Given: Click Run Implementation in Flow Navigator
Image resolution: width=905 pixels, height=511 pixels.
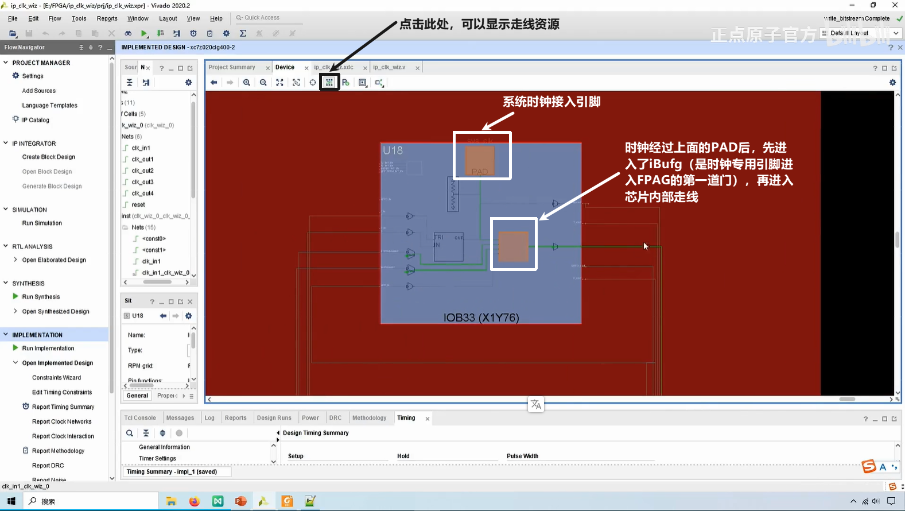Looking at the screenshot, I should click(x=48, y=349).
